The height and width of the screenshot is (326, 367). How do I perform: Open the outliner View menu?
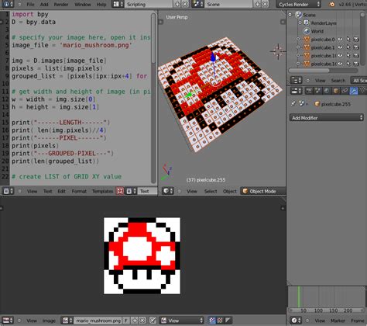click(320, 81)
